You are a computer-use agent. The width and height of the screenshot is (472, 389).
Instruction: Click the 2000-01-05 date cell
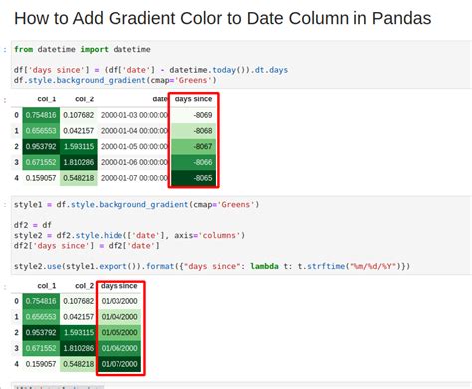click(x=134, y=146)
